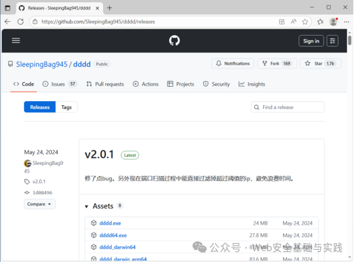Image resolution: width=354 pixels, height=262 pixels.
Task: Open the Pull requests tab
Action: pyautogui.click(x=105, y=84)
